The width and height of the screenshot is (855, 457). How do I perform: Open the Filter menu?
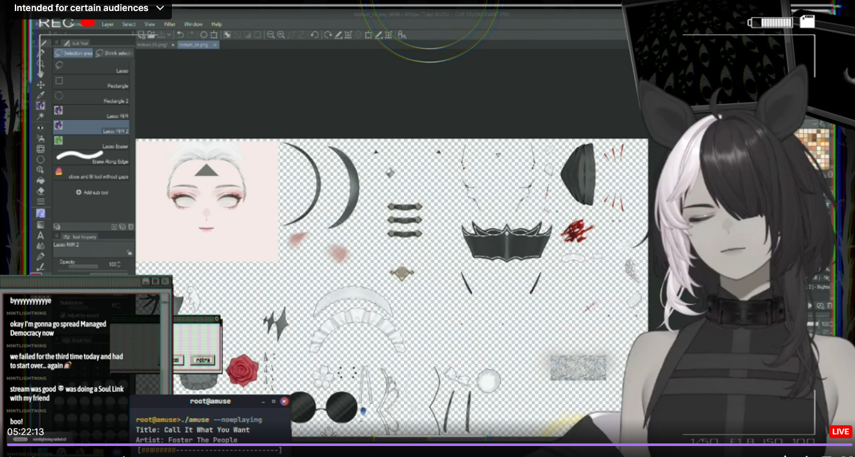[169, 24]
